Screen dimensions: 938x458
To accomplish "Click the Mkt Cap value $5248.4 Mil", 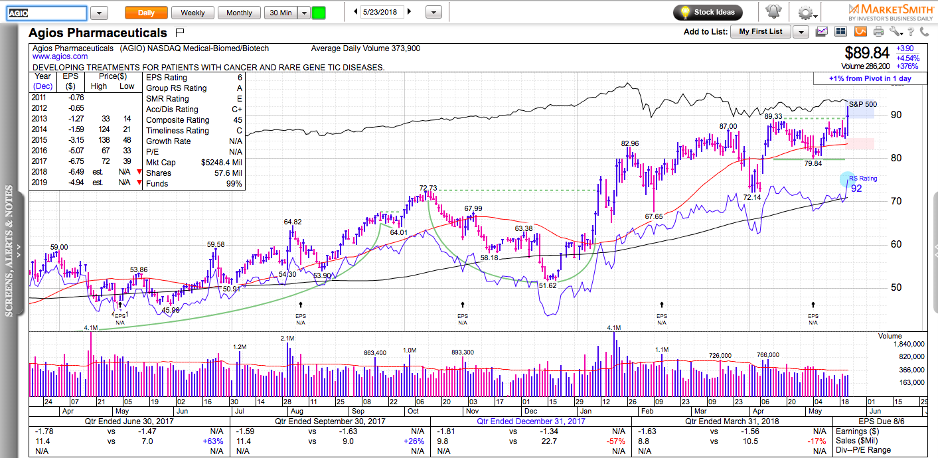I will [x=222, y=163].
